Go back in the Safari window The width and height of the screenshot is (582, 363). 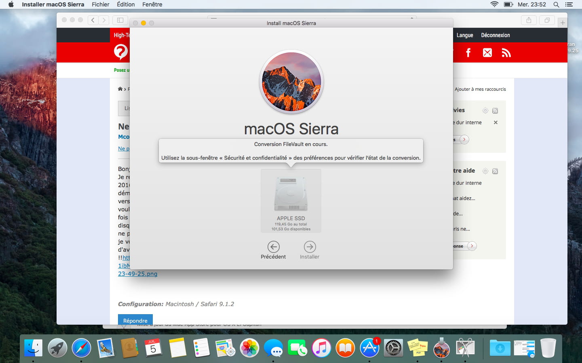(x=93, y=20)
